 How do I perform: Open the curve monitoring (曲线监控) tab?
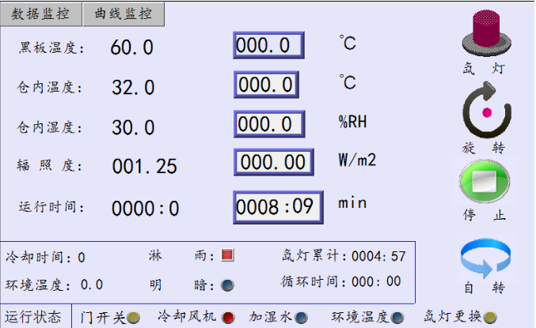(123, 13)
